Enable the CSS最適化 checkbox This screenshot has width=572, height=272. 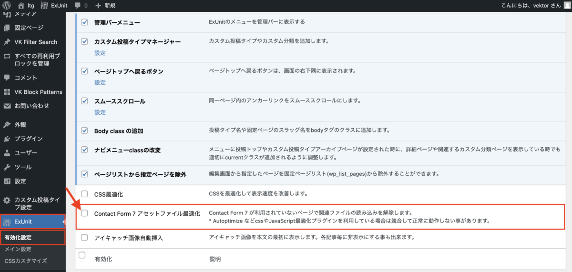(x=85, y=194)
